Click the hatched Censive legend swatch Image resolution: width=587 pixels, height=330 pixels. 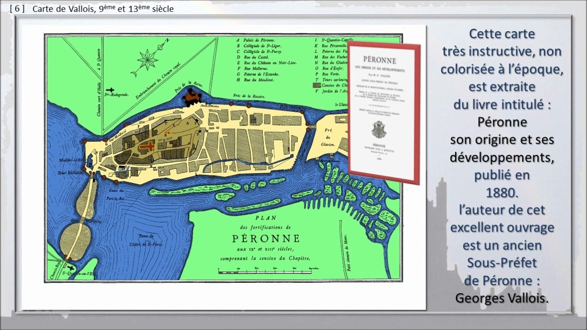[317, 85]
